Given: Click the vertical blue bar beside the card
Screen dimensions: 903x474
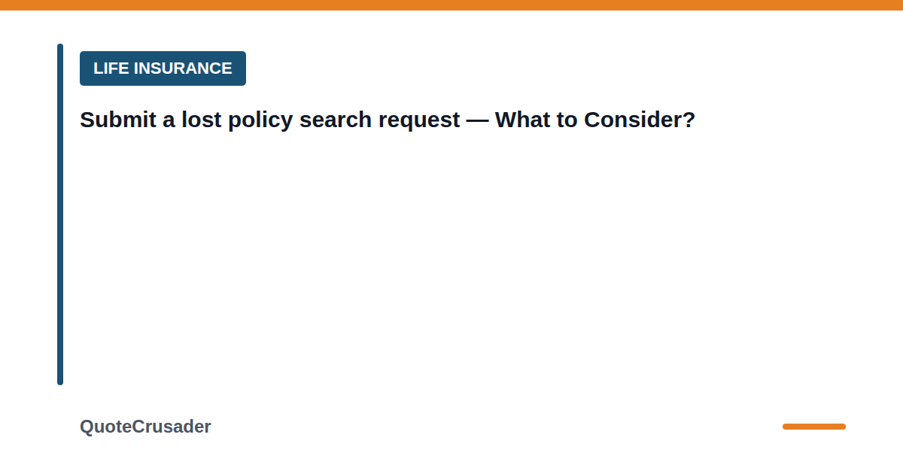Looking at the screenshot, I should 60,214.
